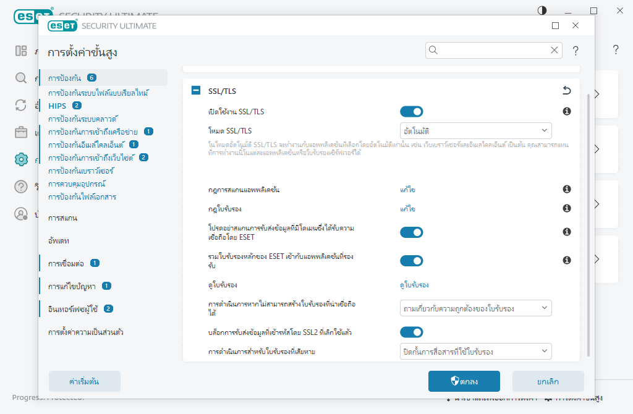Click the update refresh icon in main sidebar
633x414 pixels.
pyautogui.click(x=21, y=105)
